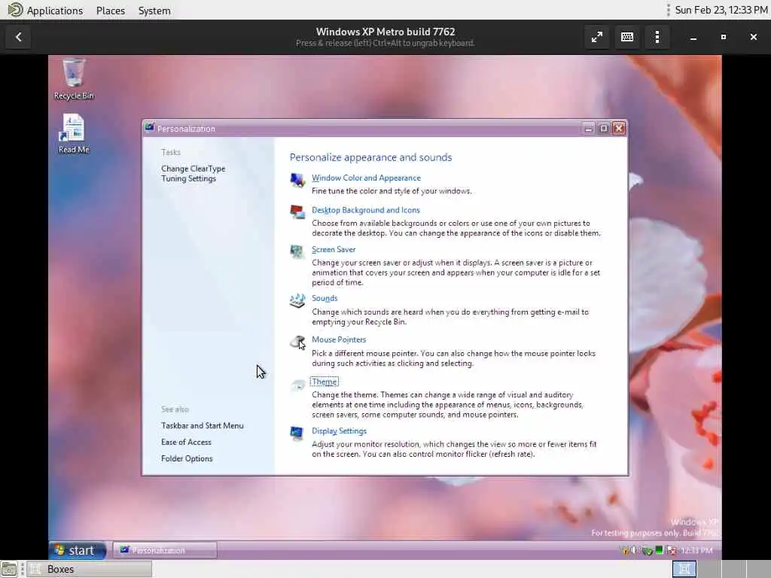Open Taskbar and Start Menu link
Viewport: 771px width, 578px height.
point(202,426)
